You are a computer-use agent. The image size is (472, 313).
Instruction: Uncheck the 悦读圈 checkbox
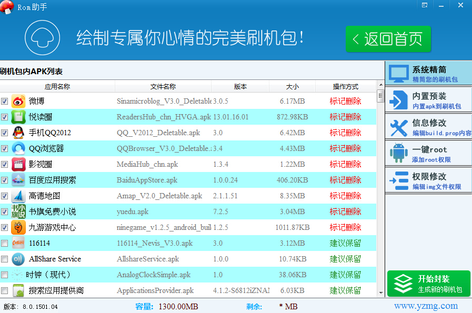(x=5, y=117)
